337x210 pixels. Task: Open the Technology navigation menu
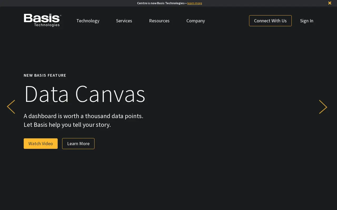(x=88, y=21)
